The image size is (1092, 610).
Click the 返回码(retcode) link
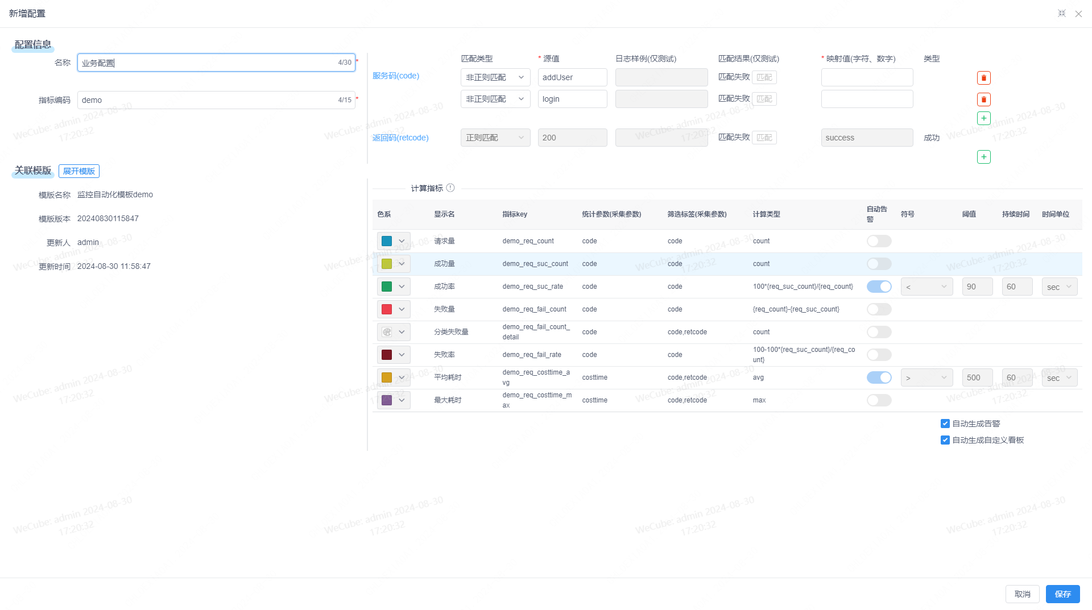pos(400,138)
